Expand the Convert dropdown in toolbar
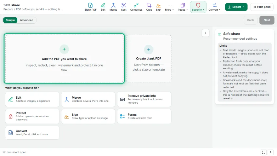The image size is (277, 156). 214,7
